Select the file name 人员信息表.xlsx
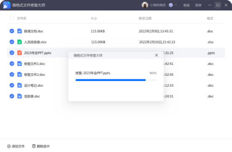This screenshot has height=152, width=232. (35, 42)
